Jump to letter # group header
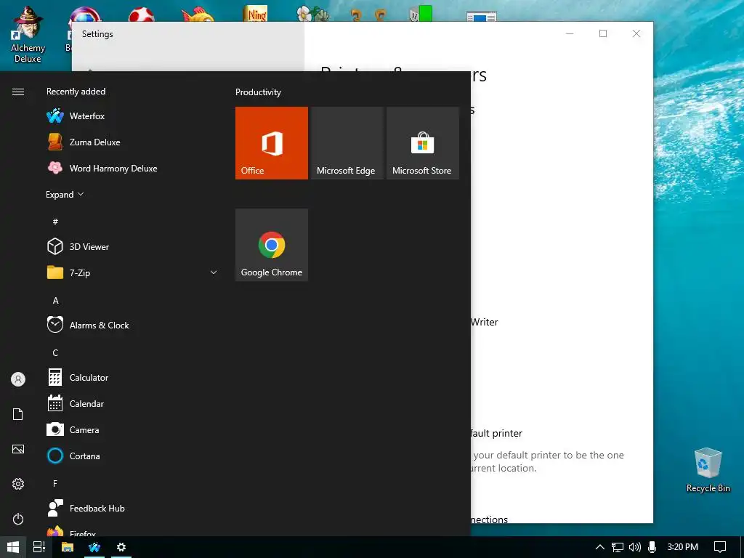The width and height of the screenshot is (744, 558). pyautogui.click(x=55, y=222)
